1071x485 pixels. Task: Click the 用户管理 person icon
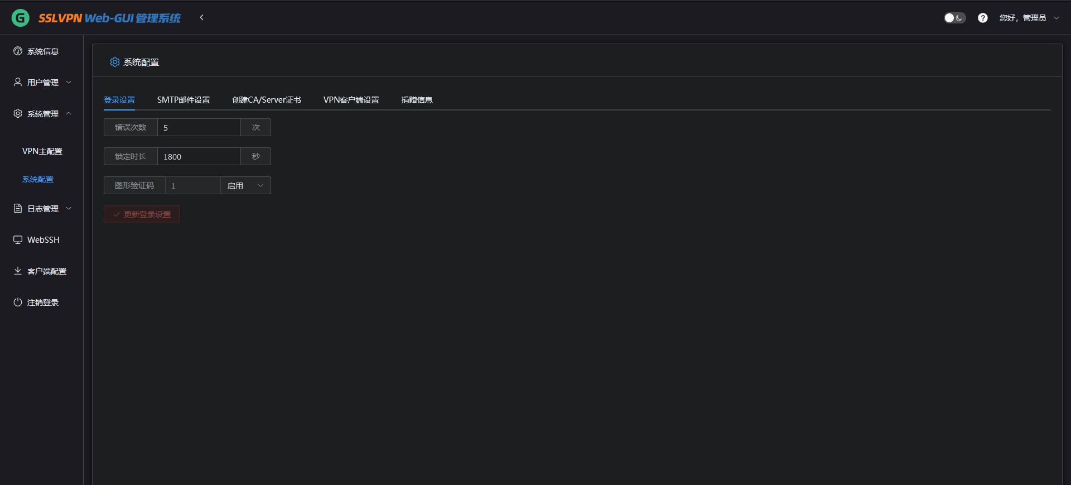click(18, 83)
